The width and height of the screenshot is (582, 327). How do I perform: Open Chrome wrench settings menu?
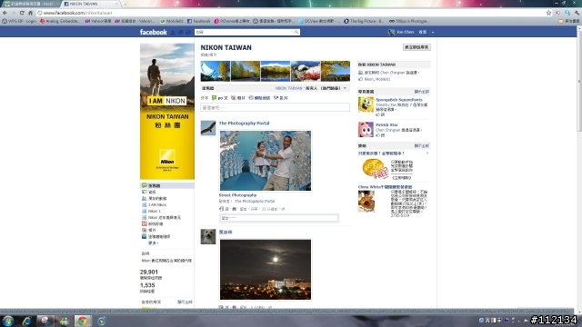(577, 13)
